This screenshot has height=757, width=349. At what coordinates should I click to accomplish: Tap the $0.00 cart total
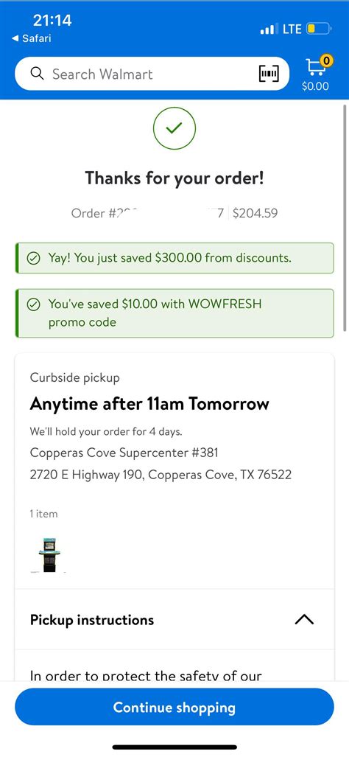[315, 86]
